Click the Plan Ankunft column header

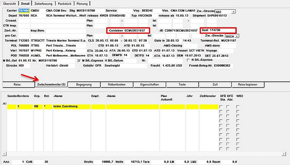pyautogui.click(x=166, y=98)
